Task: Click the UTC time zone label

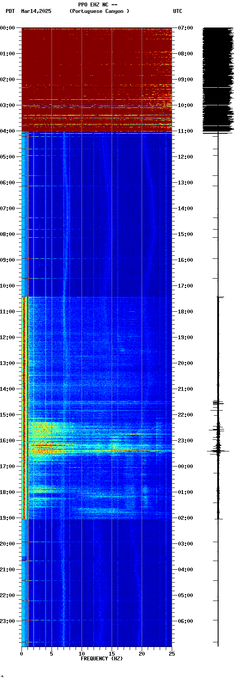Action: click(178, 11)
